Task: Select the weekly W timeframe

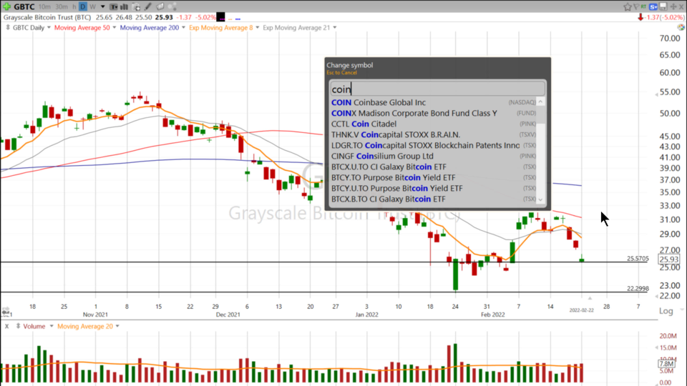Action: (x=92, y=6)
